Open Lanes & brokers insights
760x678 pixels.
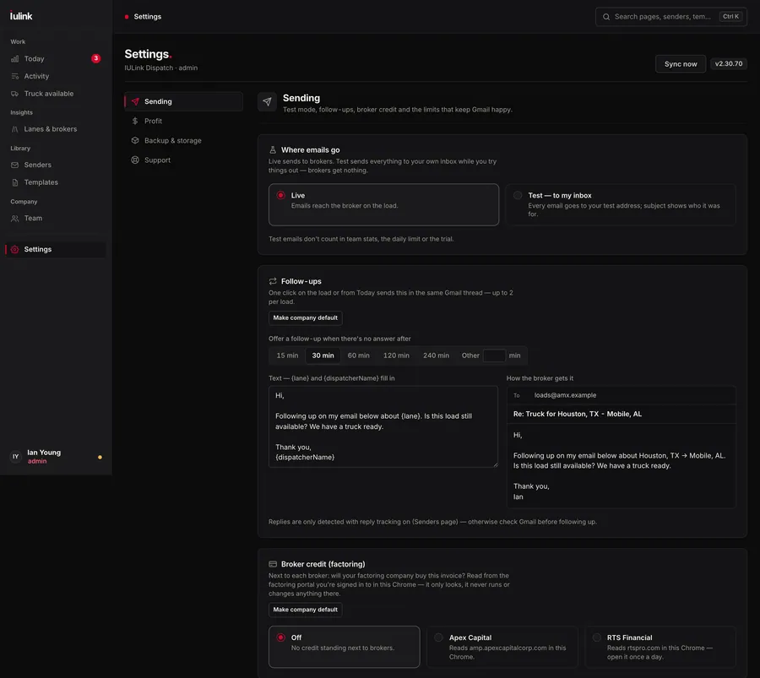[55, 129]
